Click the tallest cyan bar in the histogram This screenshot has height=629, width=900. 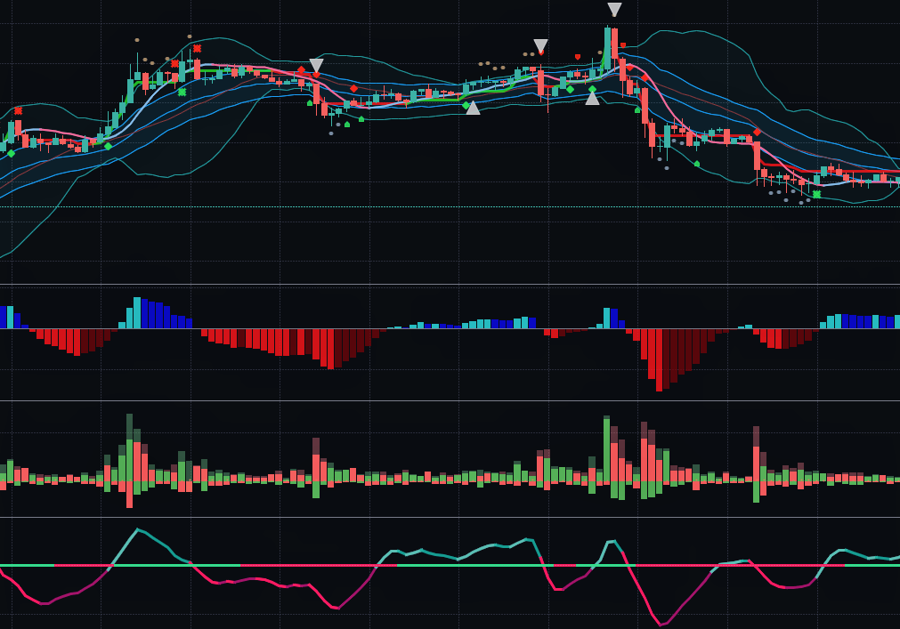click(x=137, y=312)
